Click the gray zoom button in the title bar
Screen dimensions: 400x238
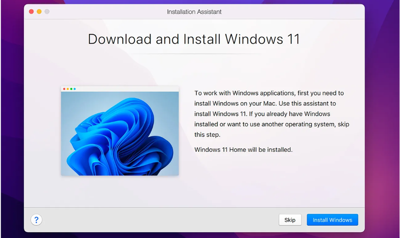[47, 11]
